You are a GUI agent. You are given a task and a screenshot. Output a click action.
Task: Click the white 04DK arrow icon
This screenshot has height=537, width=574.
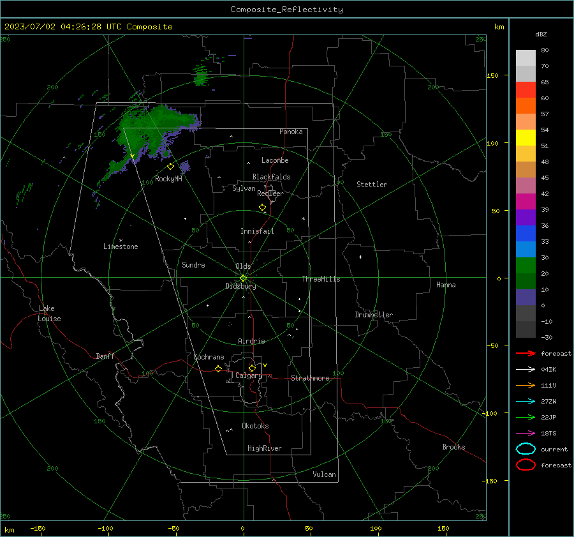pyautogui.click(x=526, y=369)
